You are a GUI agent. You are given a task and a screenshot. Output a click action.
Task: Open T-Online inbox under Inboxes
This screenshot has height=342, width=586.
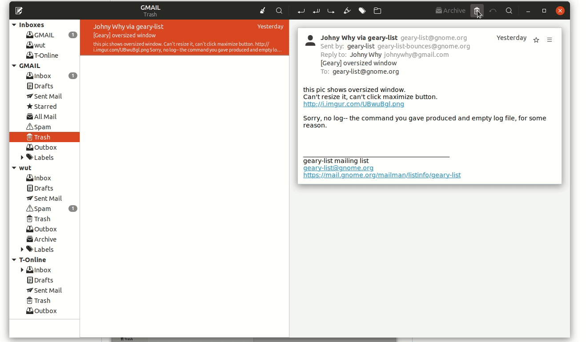pos(44,56)
